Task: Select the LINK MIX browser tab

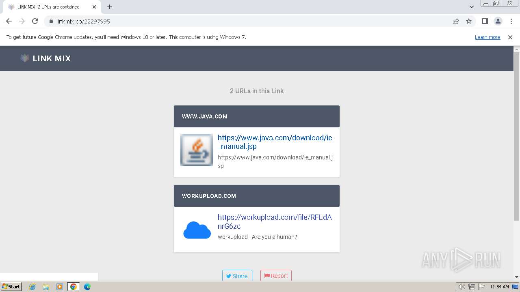Action: (52, 7)
